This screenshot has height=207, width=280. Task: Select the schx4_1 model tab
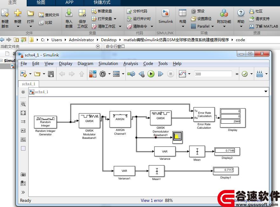[x=29, y=84]
